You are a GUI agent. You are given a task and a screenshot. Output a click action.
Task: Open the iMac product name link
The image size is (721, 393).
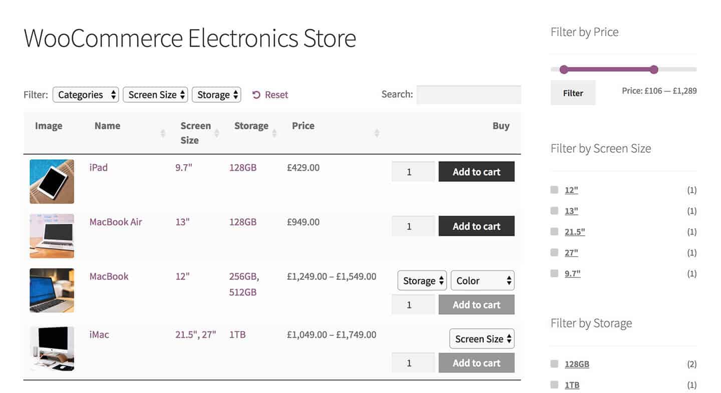coord(99,334)
